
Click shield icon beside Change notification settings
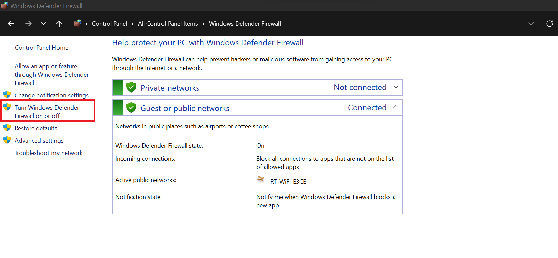click(7, 95)
